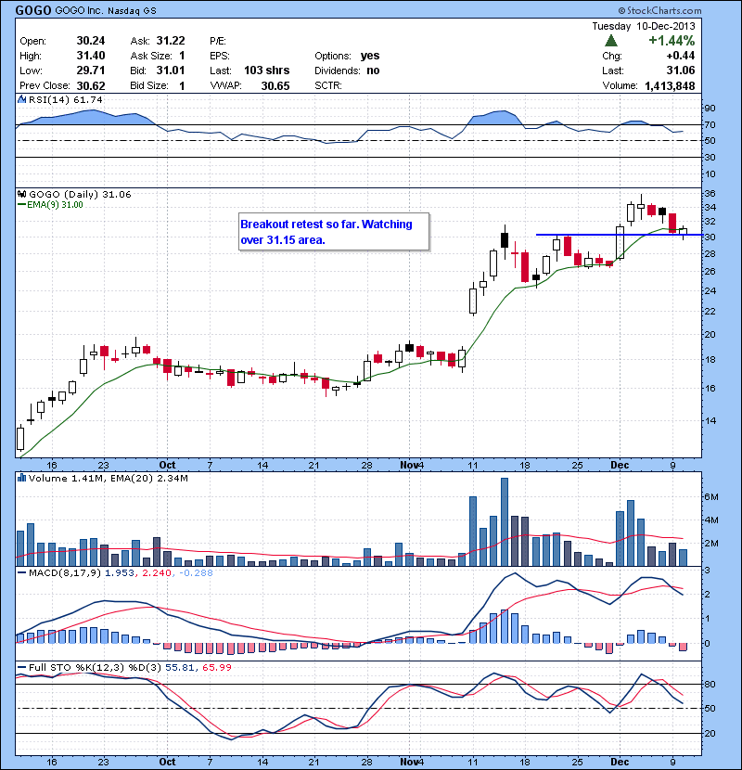Click the Last trade size 103 shrs
This screenshot has height=770, width=742.
click(x=266, y=71)
